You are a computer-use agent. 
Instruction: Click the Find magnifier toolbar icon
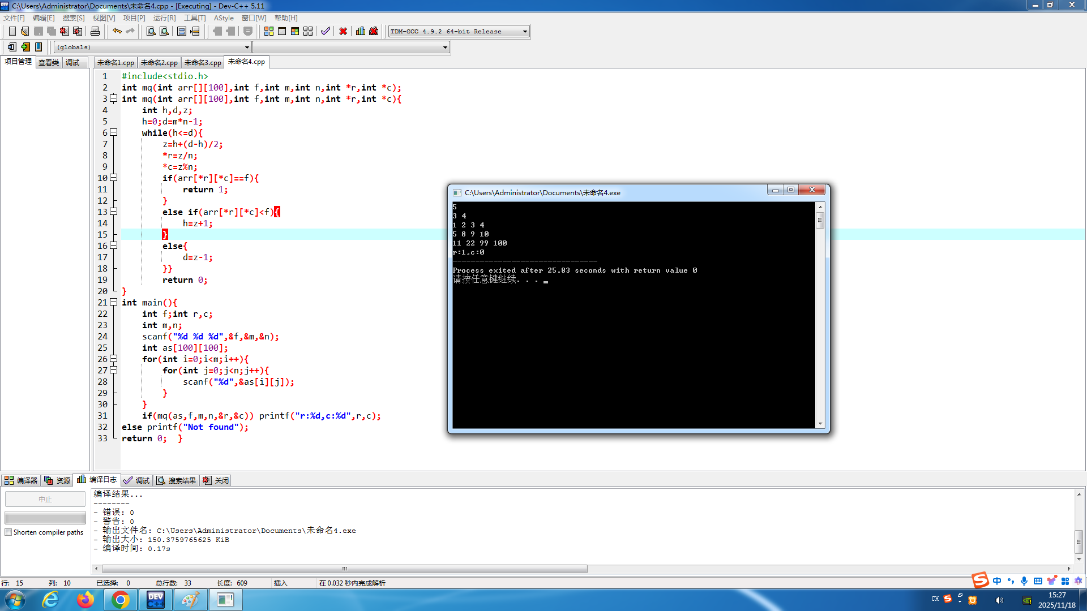(151, 31)
